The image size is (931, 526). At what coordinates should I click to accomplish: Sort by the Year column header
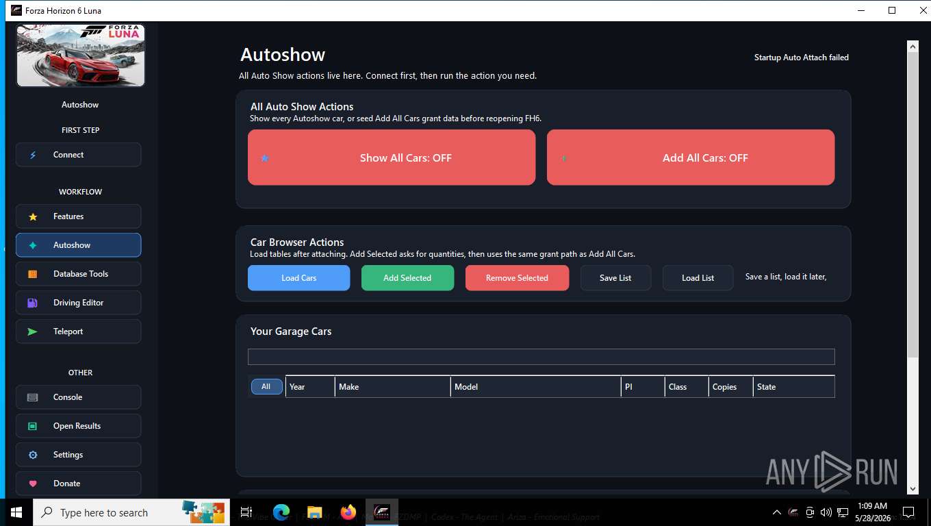(310, 387)
